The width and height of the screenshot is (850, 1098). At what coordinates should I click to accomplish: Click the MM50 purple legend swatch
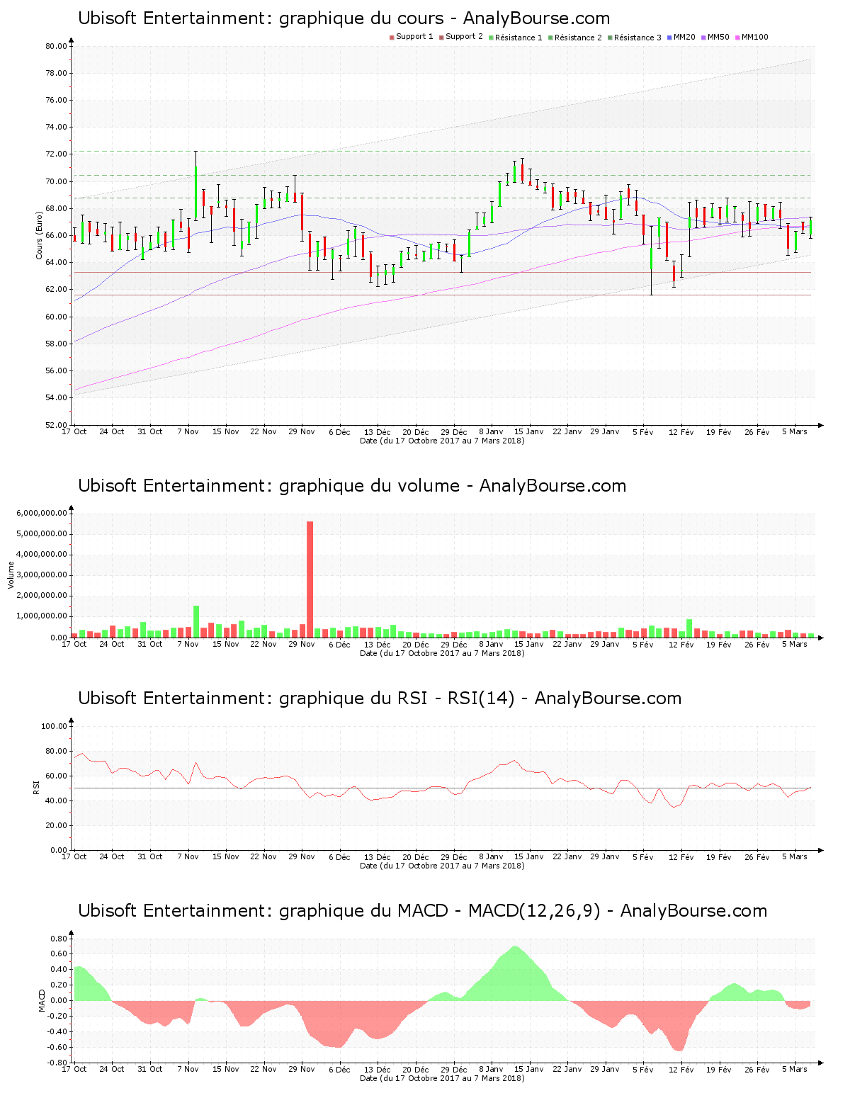coord(703,38)
